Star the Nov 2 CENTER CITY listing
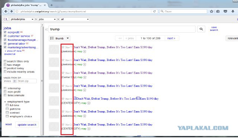Screen dimensions: 238x139 63,125
